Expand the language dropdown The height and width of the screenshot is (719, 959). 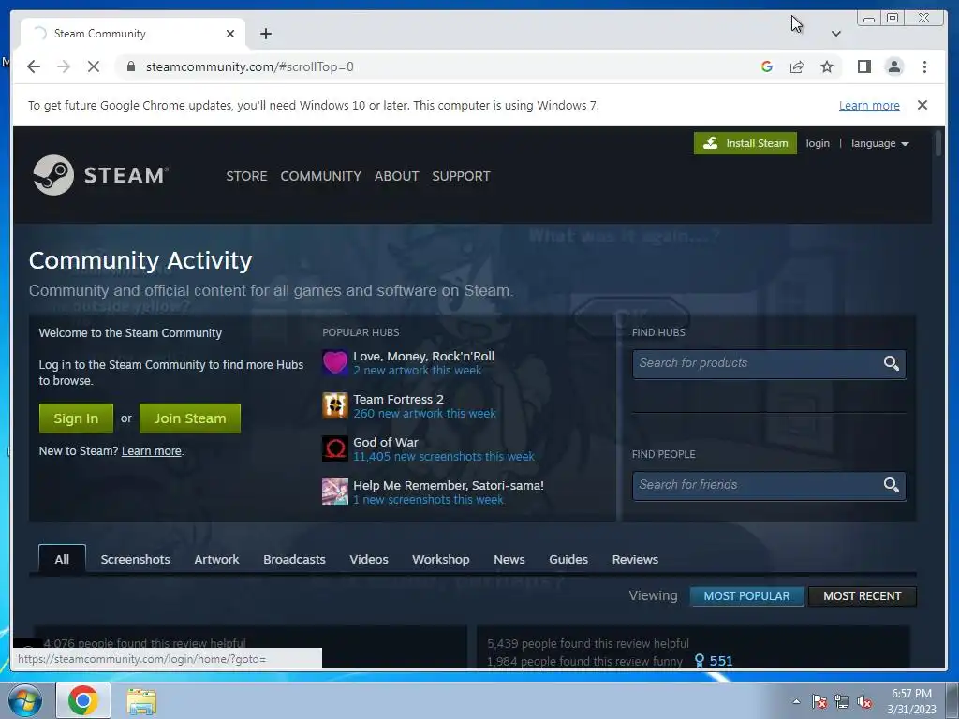(x=879, y=143)
